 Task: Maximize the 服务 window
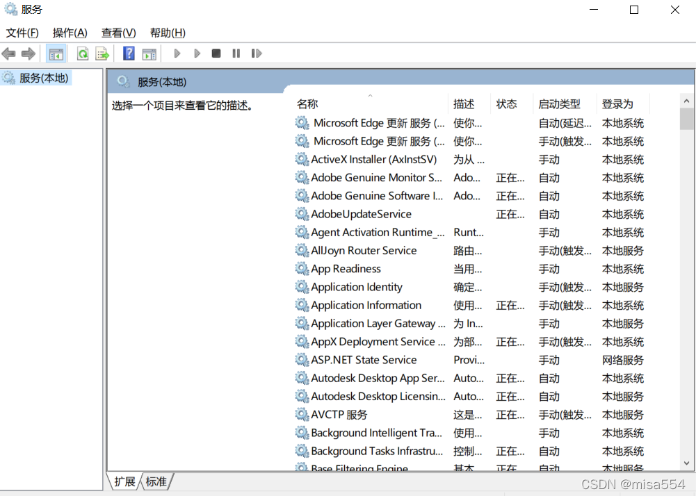coord(634,10)
